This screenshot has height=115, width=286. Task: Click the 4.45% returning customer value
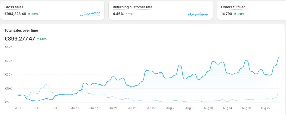coord(118,14)
